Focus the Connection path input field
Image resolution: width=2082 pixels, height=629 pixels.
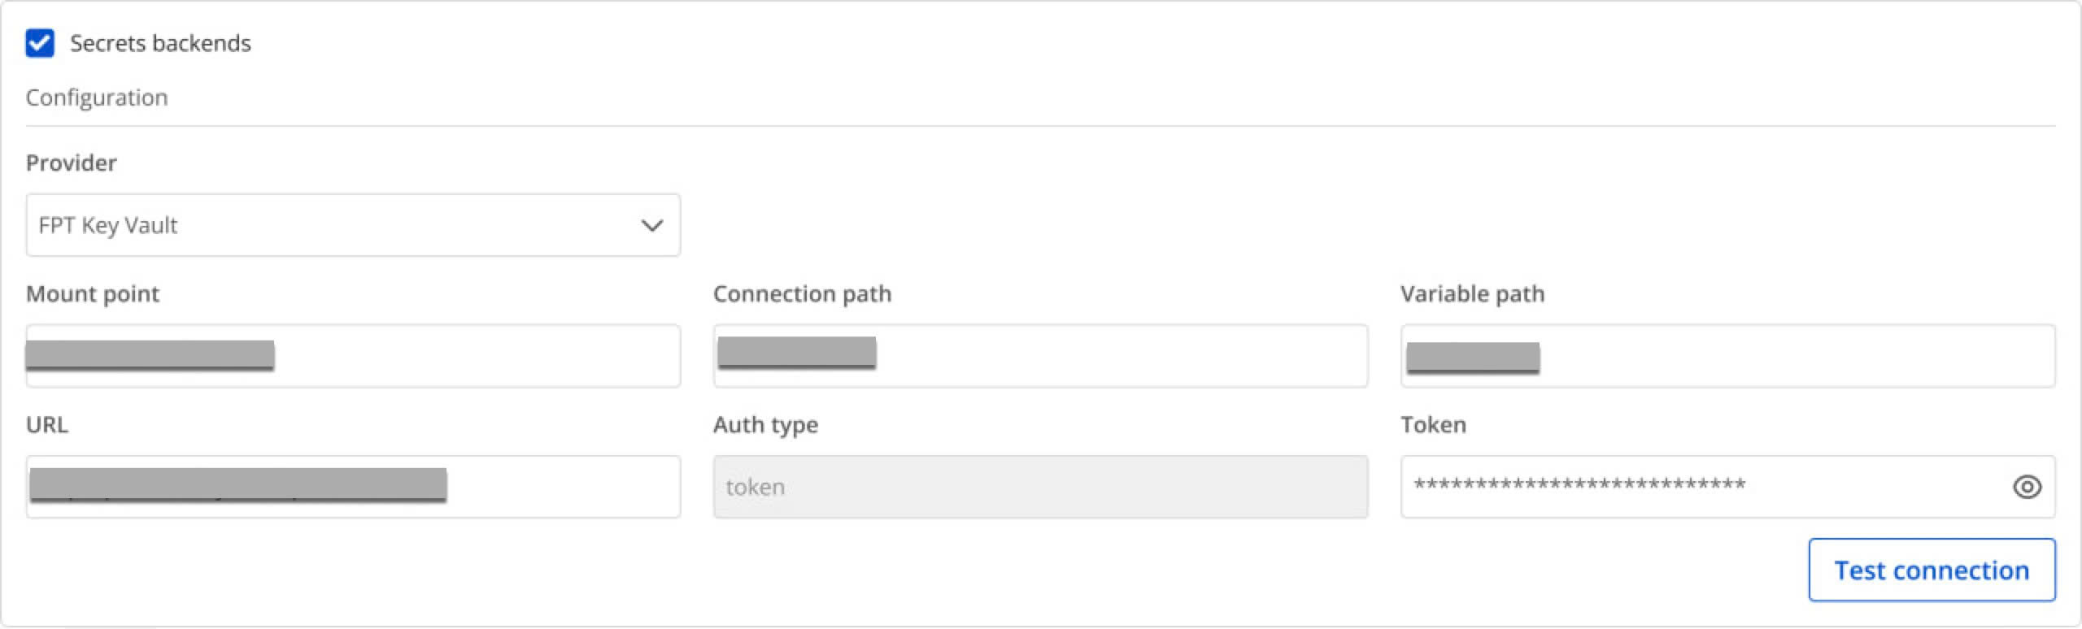pyautogui.click(x=1040, y=356)
